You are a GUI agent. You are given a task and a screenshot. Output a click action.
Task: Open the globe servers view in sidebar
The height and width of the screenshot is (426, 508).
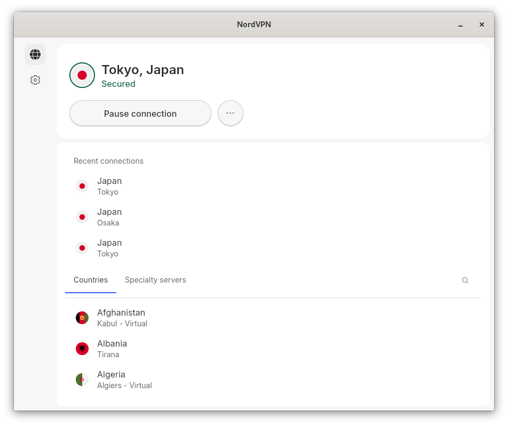[x=35, y=54]
